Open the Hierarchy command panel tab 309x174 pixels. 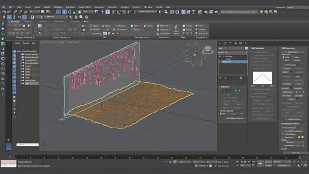click(230, 43)
